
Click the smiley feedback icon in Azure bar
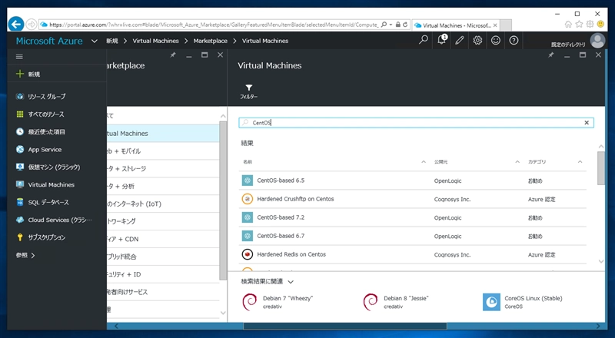point(495,41)
